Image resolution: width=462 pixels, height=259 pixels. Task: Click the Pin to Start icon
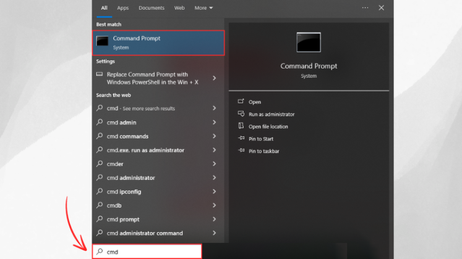[x=241, y=139]
